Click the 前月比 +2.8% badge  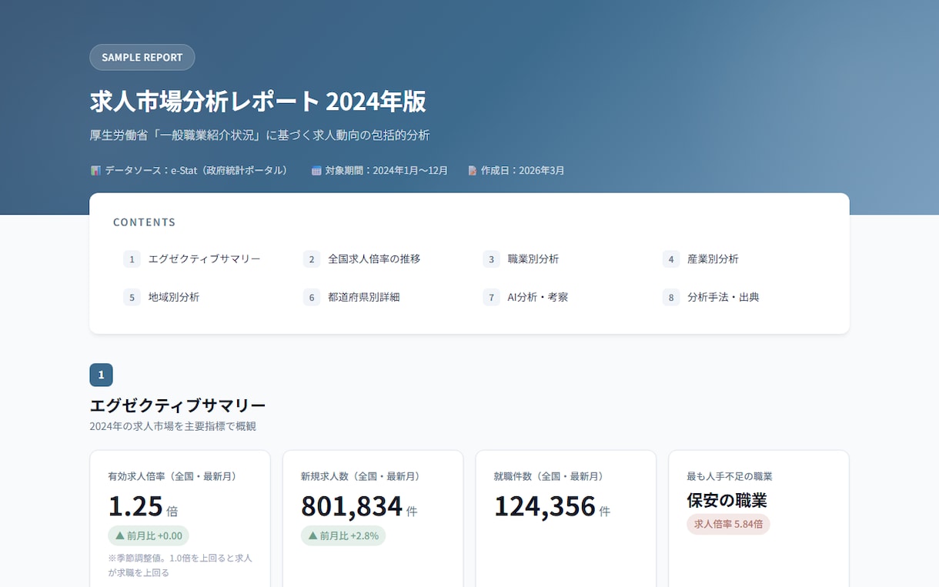tap(343, 535)
